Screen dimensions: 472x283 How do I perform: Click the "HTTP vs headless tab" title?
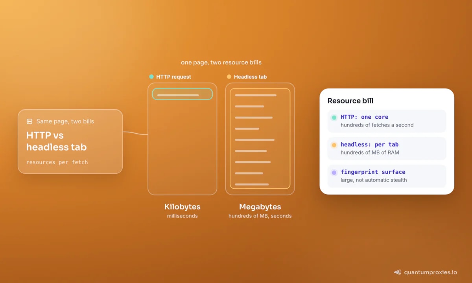tap(57, 141)
